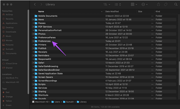Click the Tags icon in toolbar

[x=166, y=4]
